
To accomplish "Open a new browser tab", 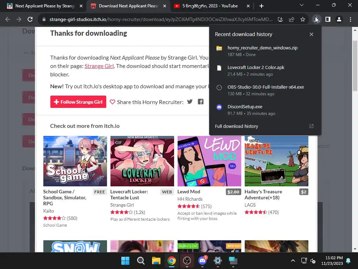I will coord(262,6).
